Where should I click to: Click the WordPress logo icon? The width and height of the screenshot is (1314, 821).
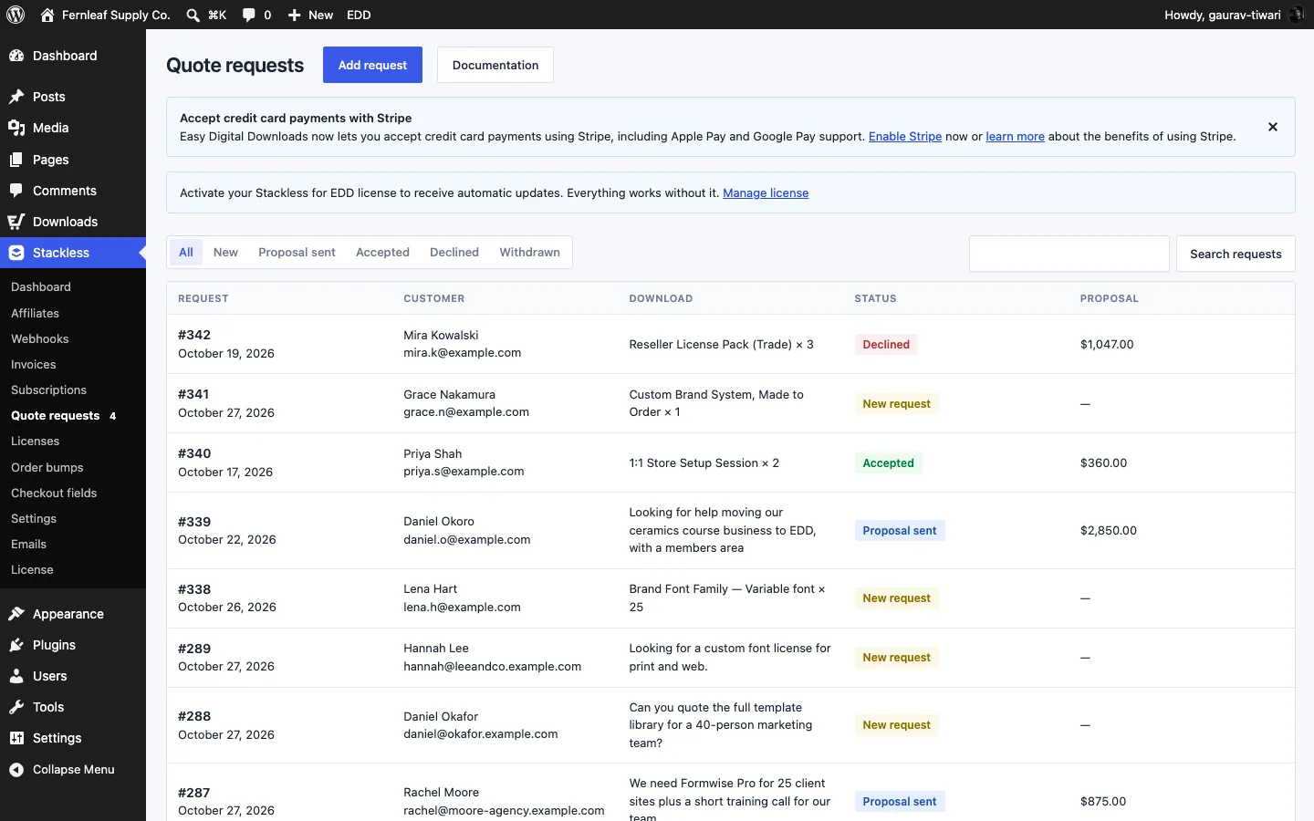[x=16, y=15]
